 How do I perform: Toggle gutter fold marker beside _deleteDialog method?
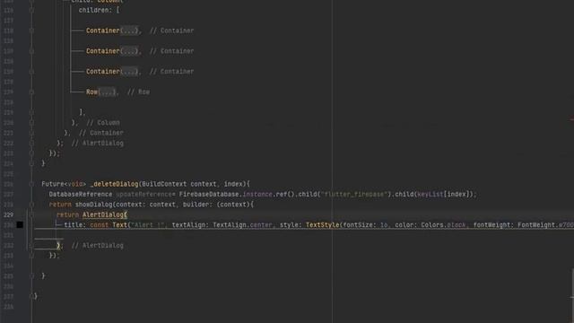(x=31, y=184)
